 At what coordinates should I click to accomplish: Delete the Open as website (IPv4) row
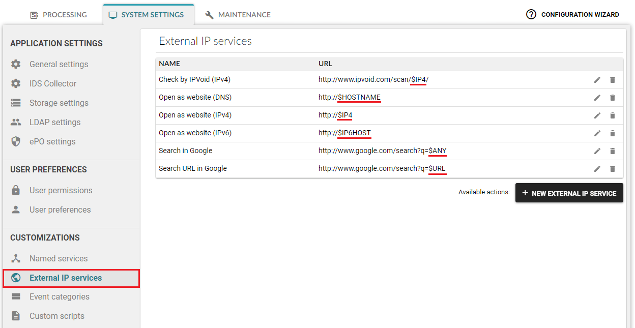click(x=613, y=115)
